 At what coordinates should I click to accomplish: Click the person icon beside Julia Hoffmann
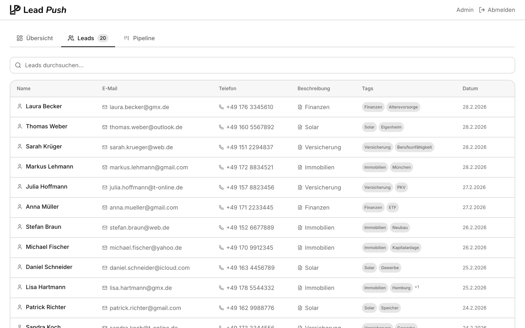[x=20, y=187]
